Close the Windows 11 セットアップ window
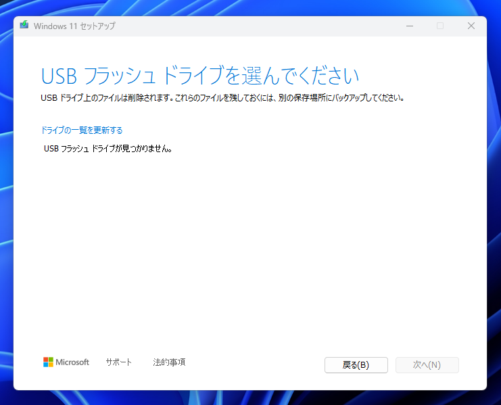 click(x=471, y=26)
